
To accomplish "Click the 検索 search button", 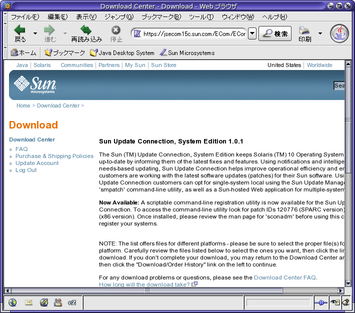I will (x=275, y=33).
